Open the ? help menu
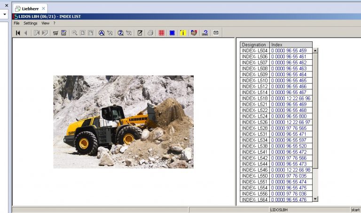 pos(55,23)
